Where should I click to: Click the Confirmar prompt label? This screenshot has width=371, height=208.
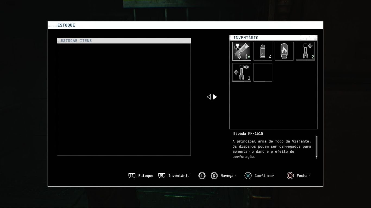(264, 176)
